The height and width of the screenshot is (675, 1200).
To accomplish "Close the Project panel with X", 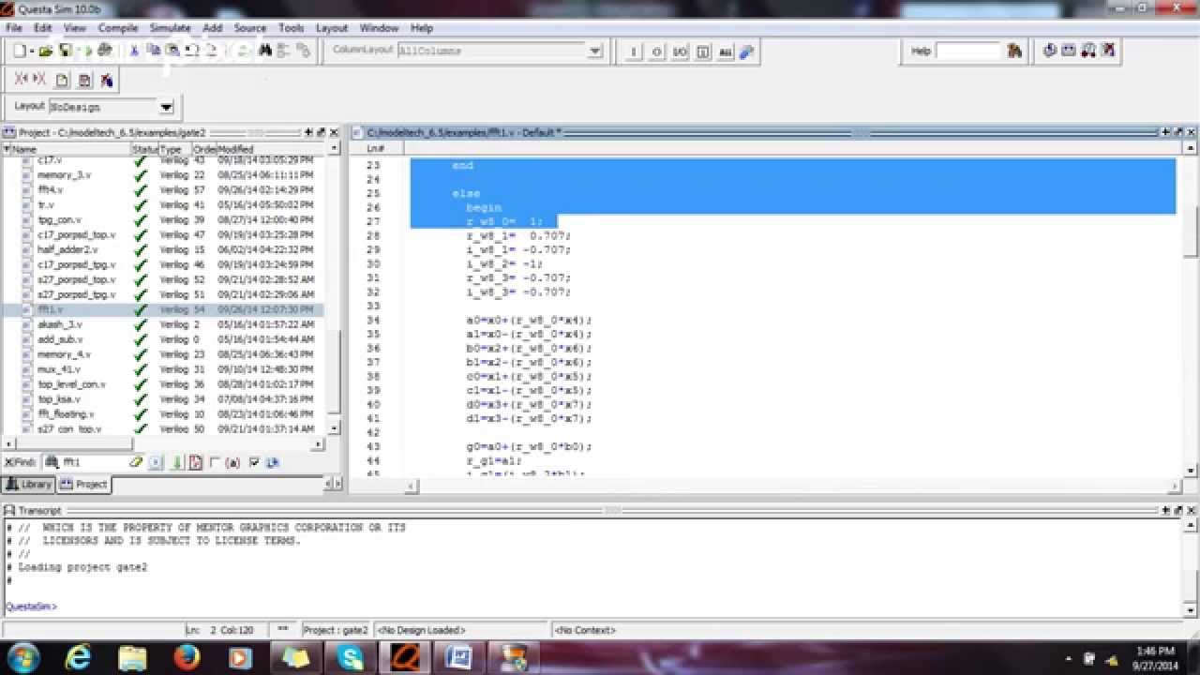I will (334, 133).
